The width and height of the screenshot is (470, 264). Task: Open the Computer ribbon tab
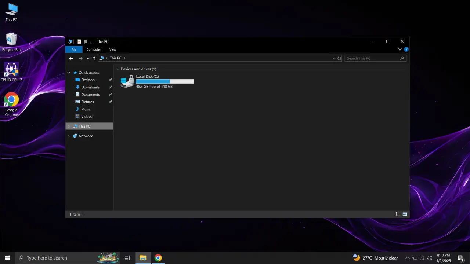pos(94,49)
